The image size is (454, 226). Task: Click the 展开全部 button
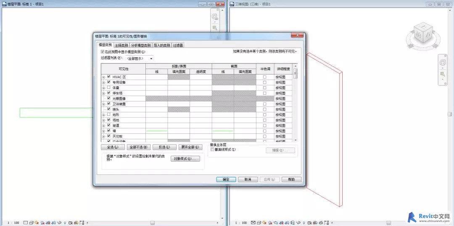tap(190, 147)
